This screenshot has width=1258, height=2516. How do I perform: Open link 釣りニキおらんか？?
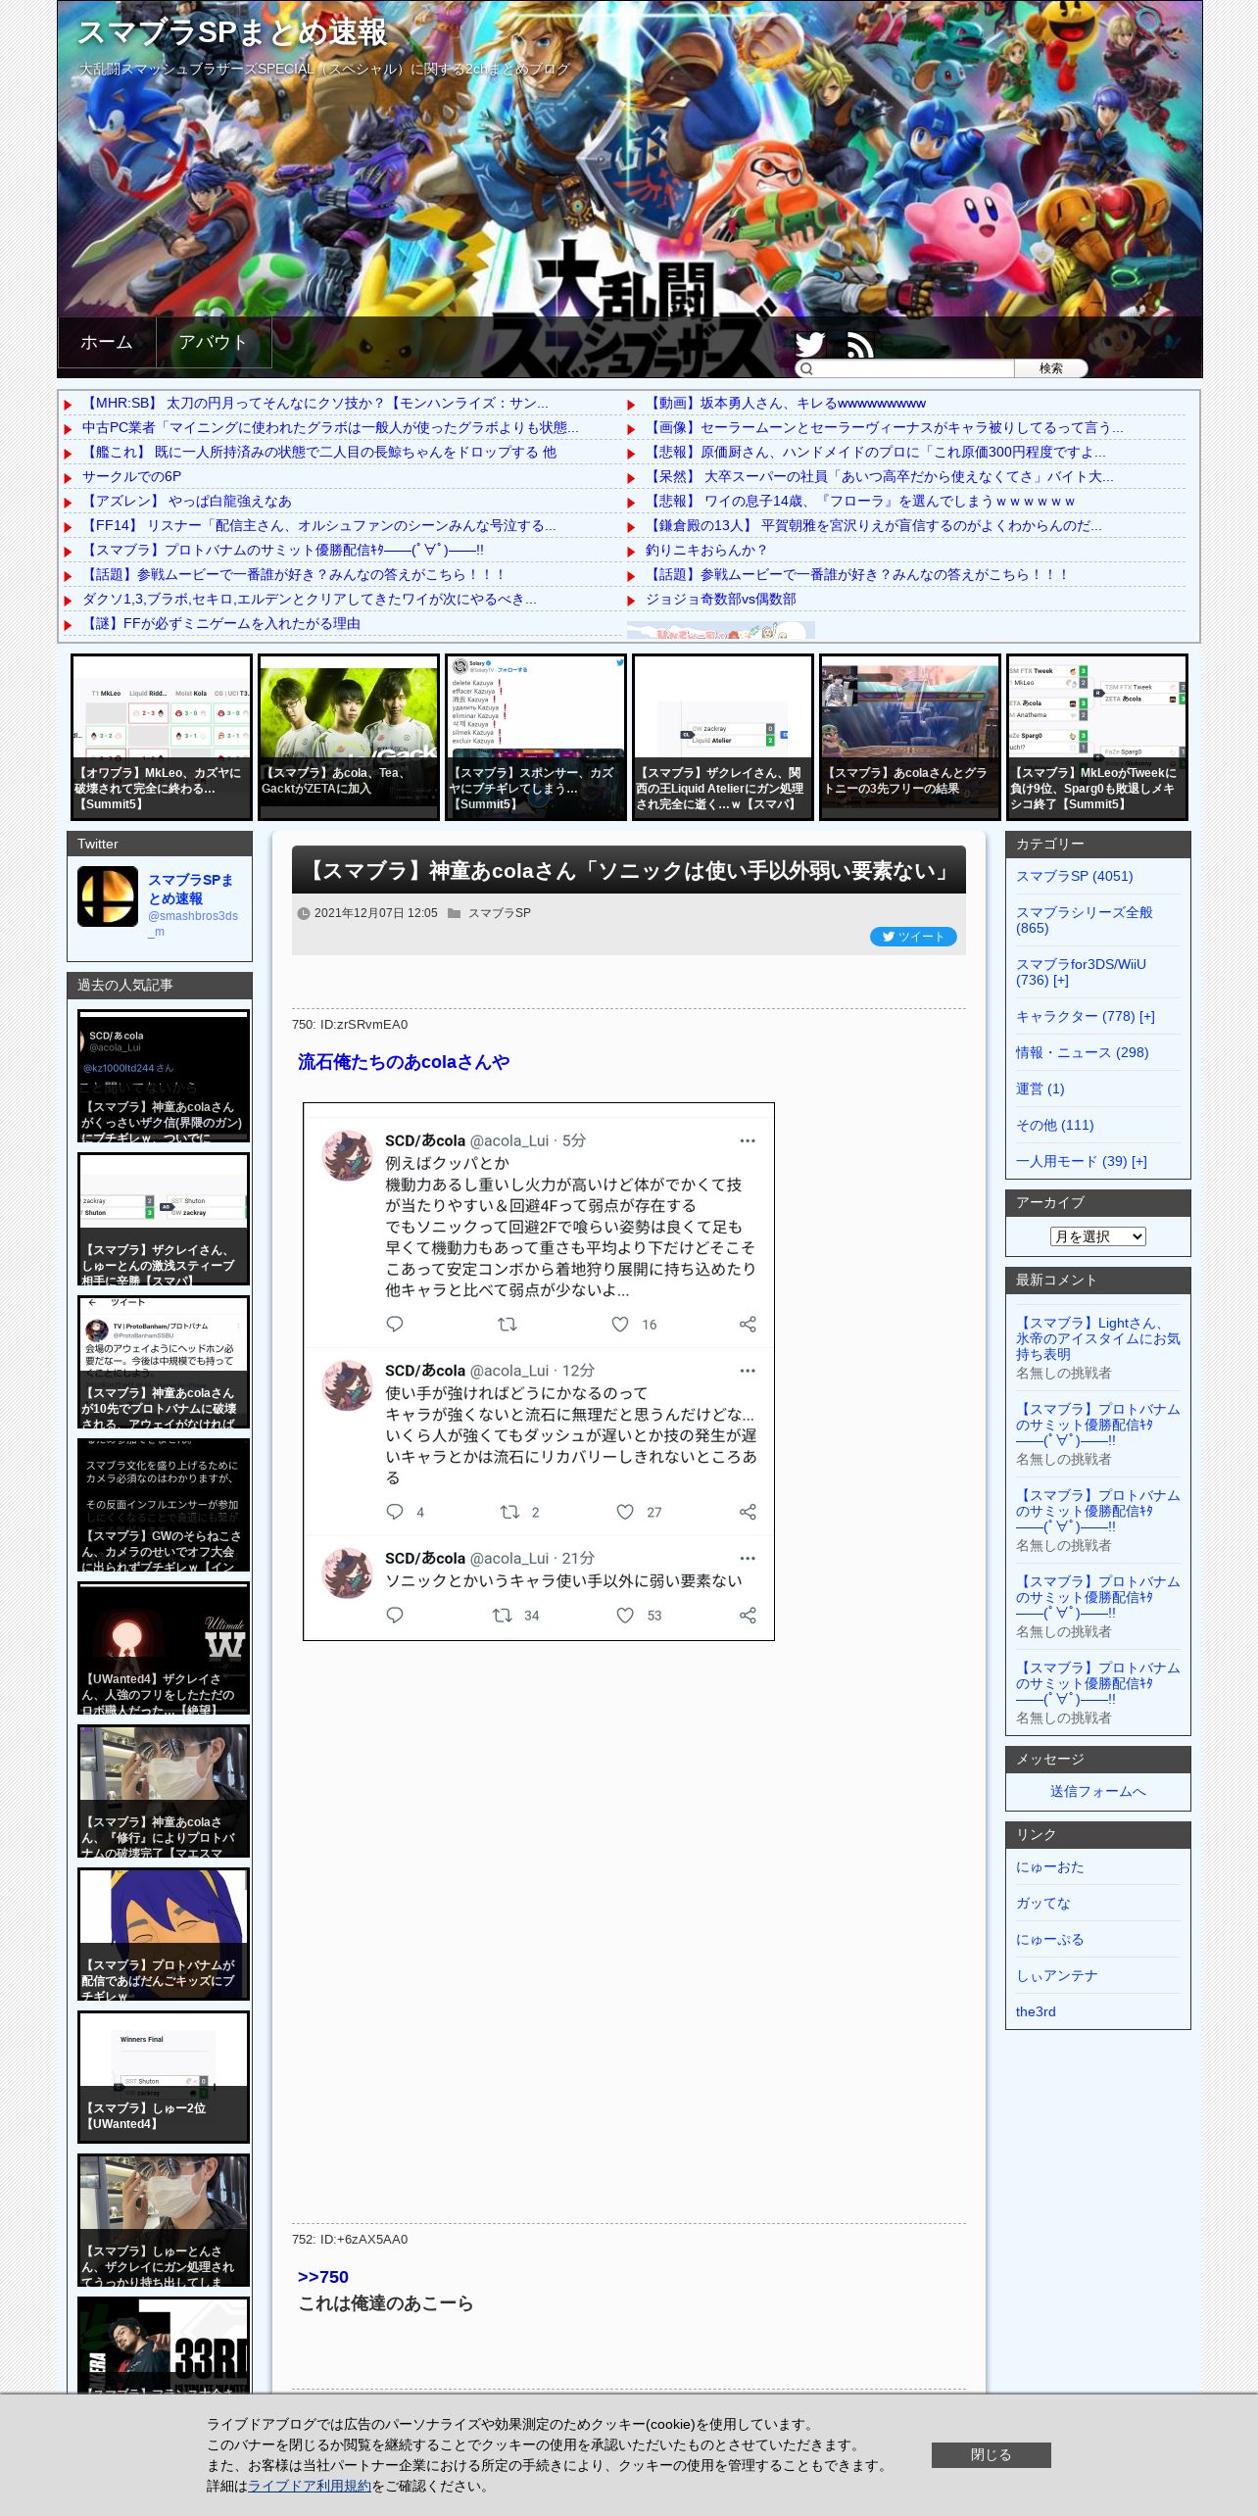pos(706,550)
